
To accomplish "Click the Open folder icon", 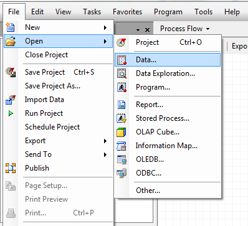I will (x=11, y=41).
